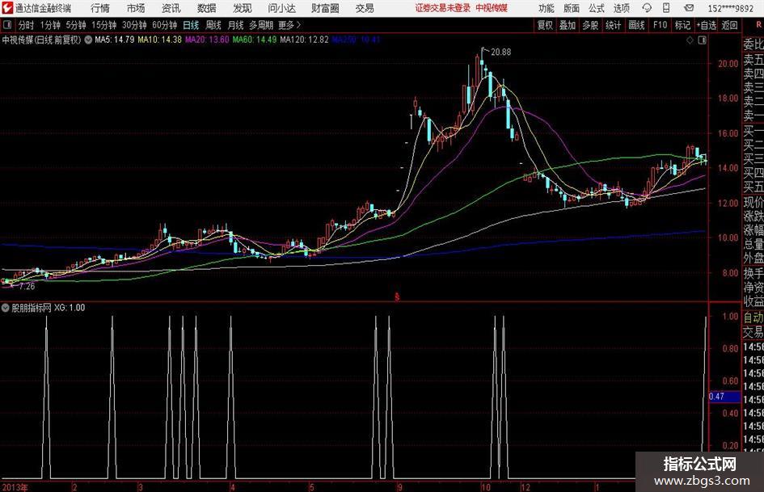The width and height of the screenshot is (764, 492).
Task: Click the red R icon at top right
Action: pos(758,25)
